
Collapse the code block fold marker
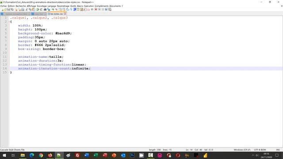point(9,22)
